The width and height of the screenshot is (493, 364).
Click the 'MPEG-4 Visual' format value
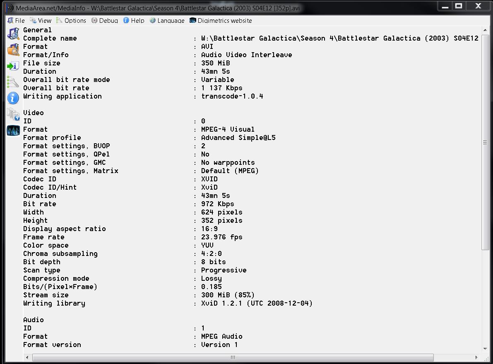point(228,129)
